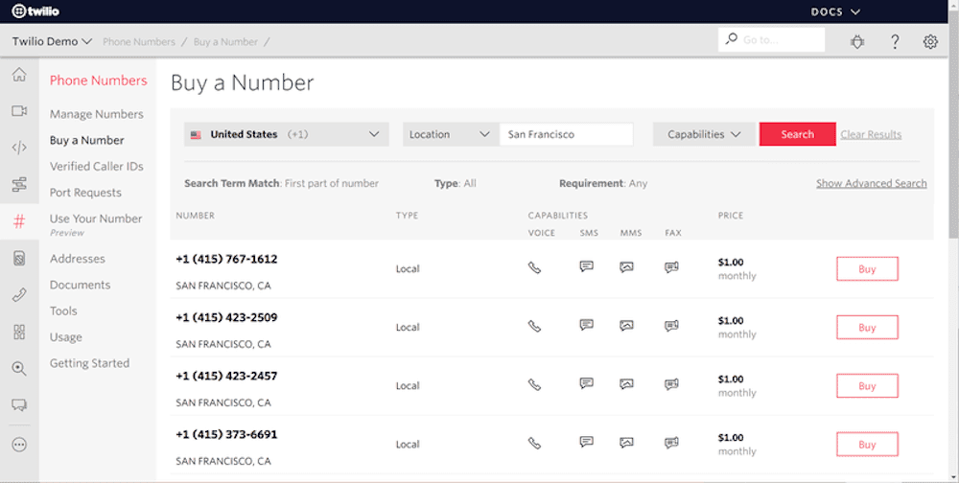This screenshot has height=483, width=959.
Task: Click fax icon for +1 (415) 423-2509
Action: coord(671,325)
